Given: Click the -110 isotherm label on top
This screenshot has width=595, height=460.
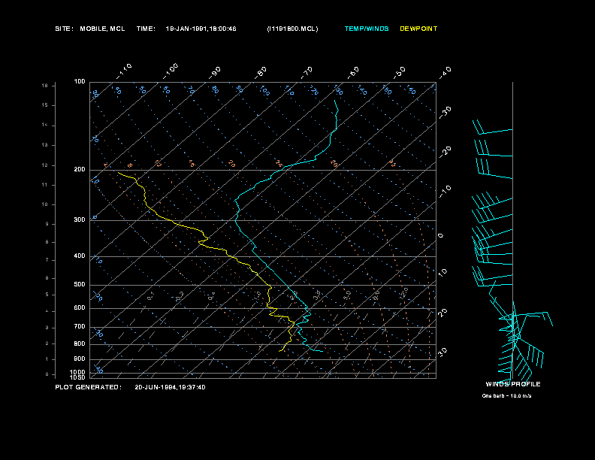Looking at the screenshot, I should [124, 71].
